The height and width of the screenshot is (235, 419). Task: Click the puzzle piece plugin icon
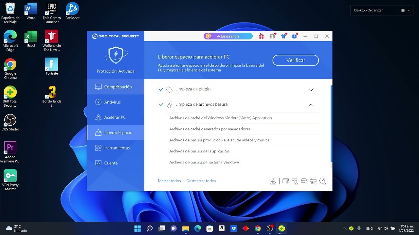pyautogui.click(x=169, y=89)
